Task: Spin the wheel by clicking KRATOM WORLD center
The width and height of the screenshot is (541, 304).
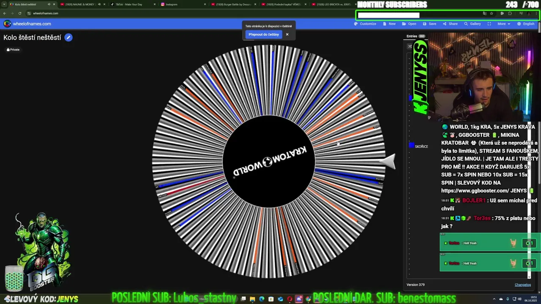Action: [269, 161]
